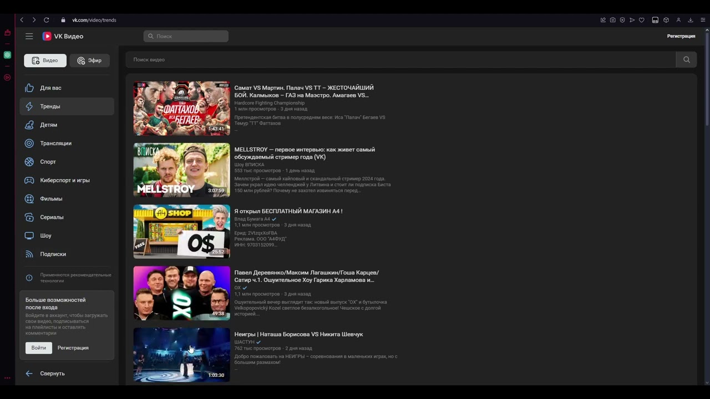
Task: Open the MELLSTROY interview thumbnail
Action: tap(181, 170)
